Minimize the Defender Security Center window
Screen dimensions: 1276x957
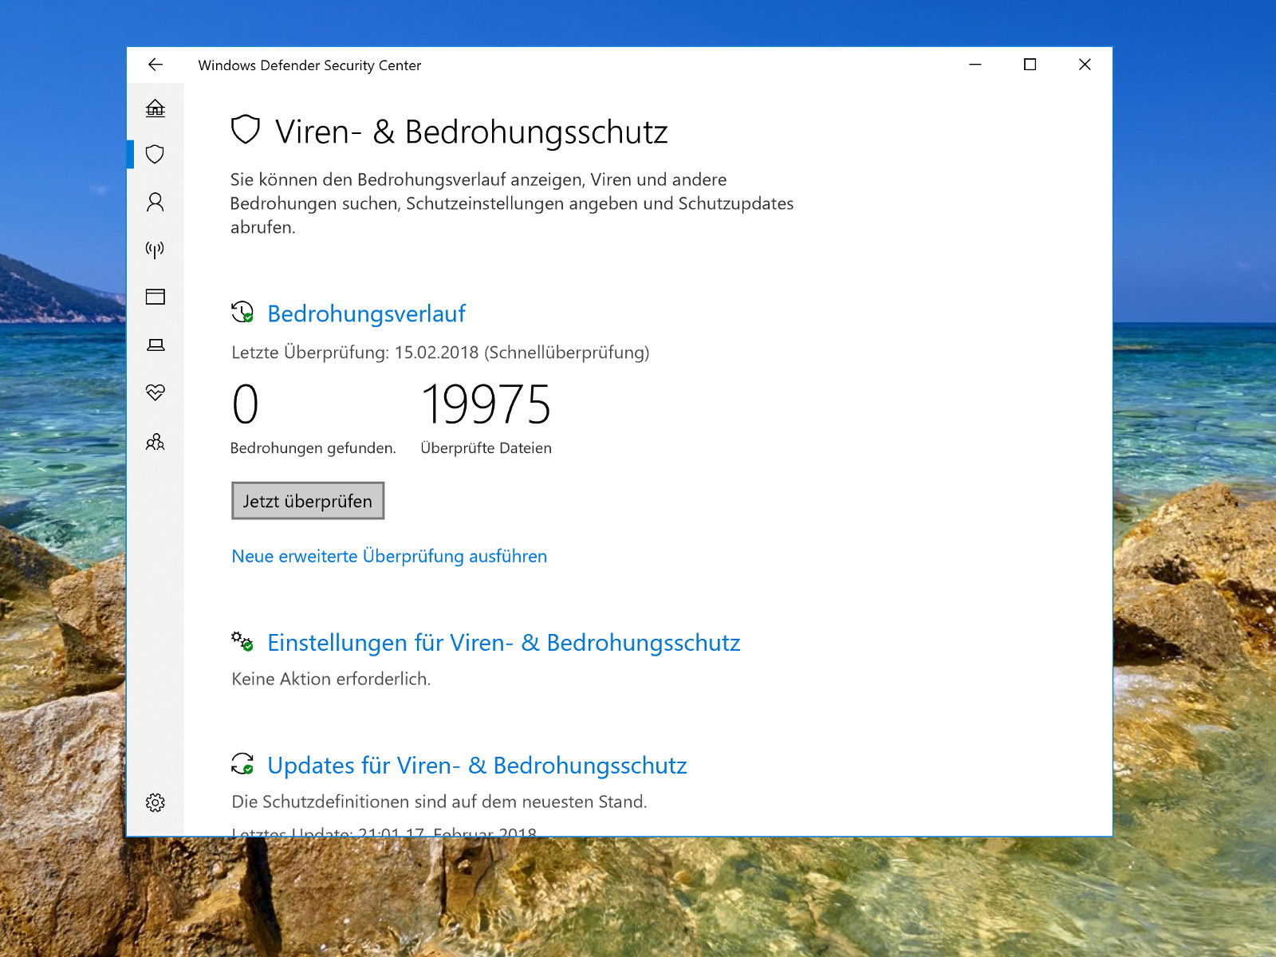pos(975,65)
